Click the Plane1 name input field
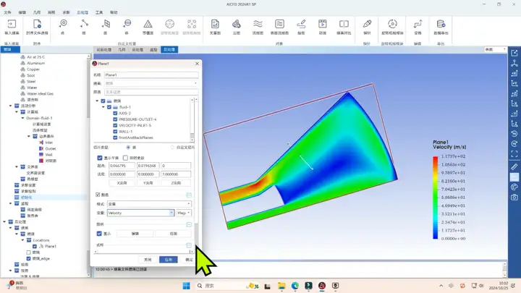Screen dimensions: 521x293 click(x=151, y=75)
